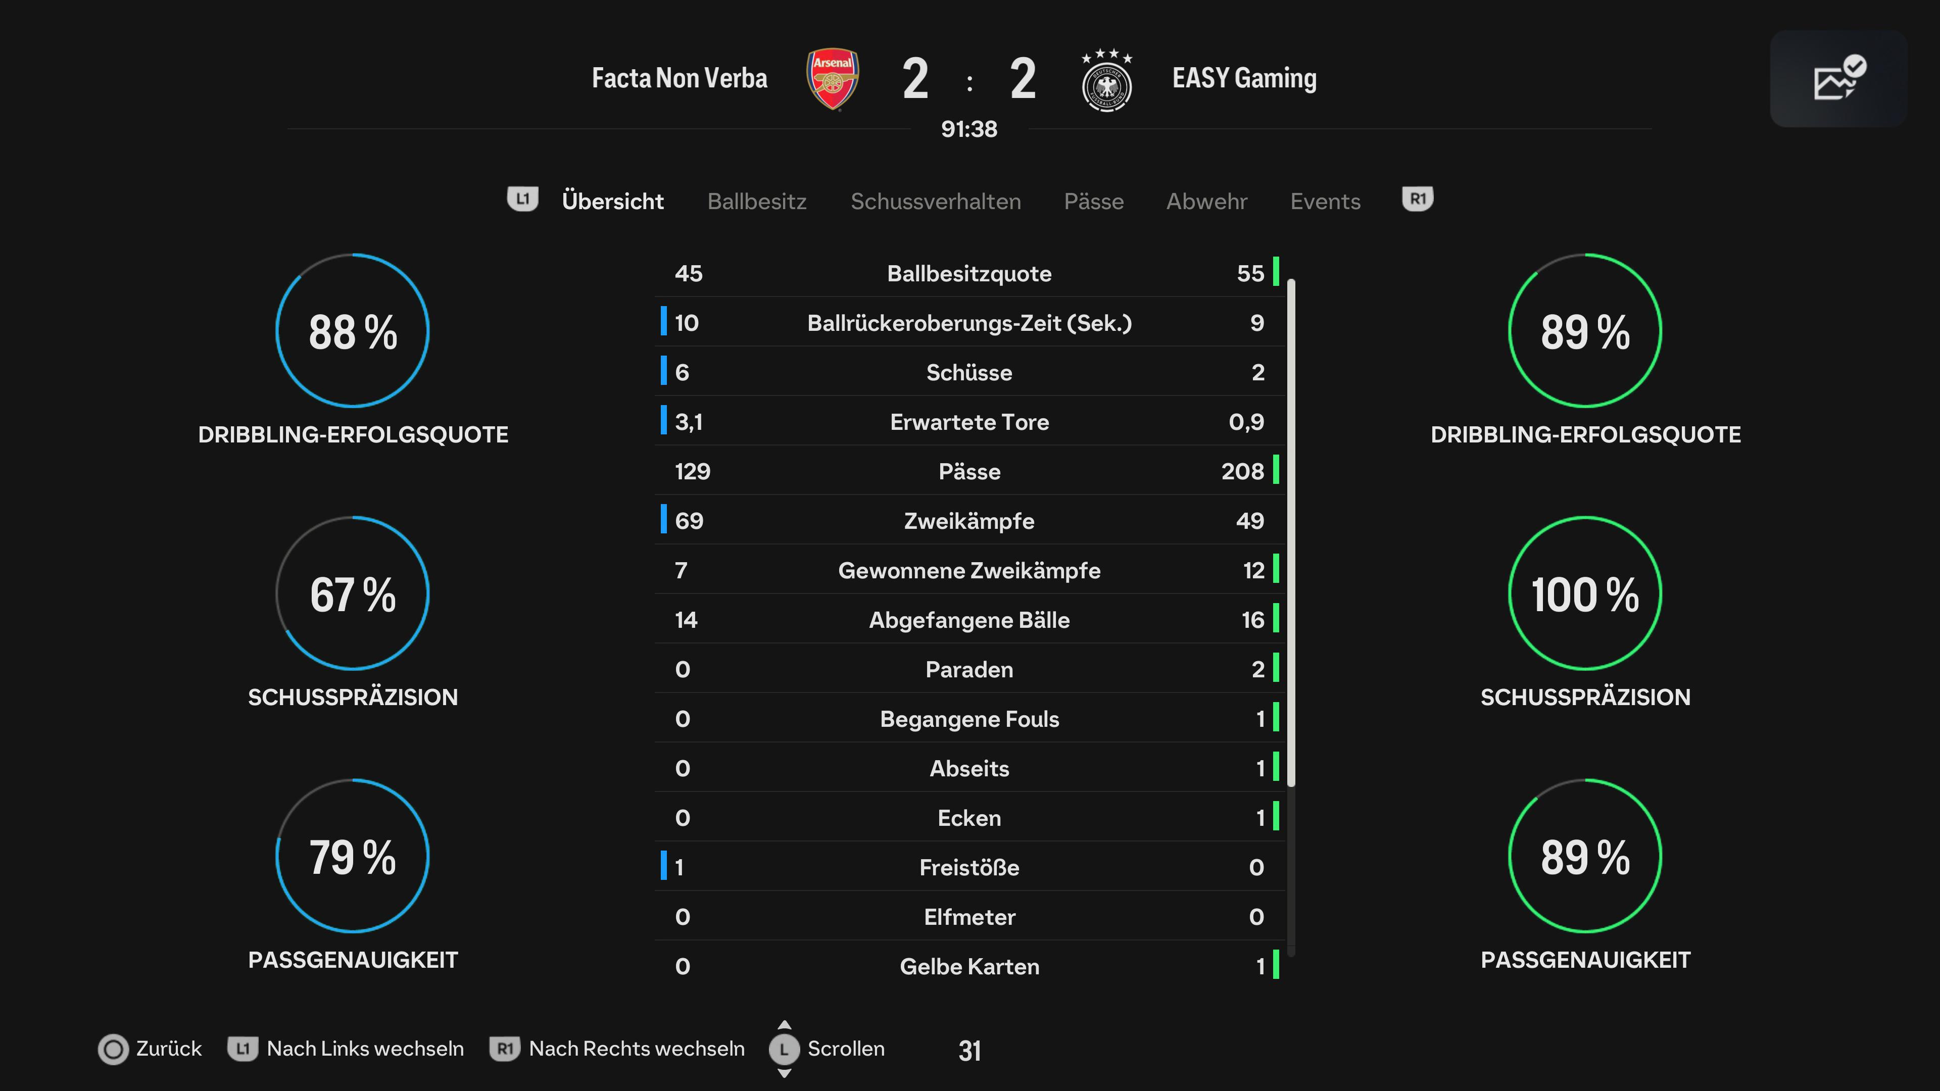Click the Germany national team crest
The image size is (1940, 1091).
click(x=1106, y=80)
